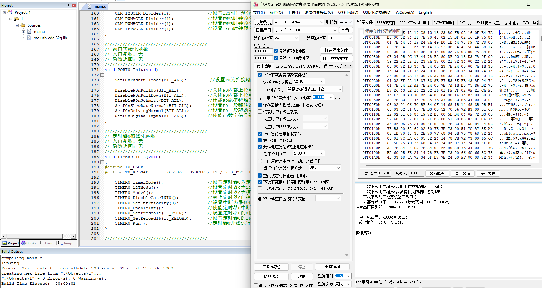Uncheck 本次下载需要修改硬件选项
This screenshot has height=288, width=542.
click(x=260, y=75)
